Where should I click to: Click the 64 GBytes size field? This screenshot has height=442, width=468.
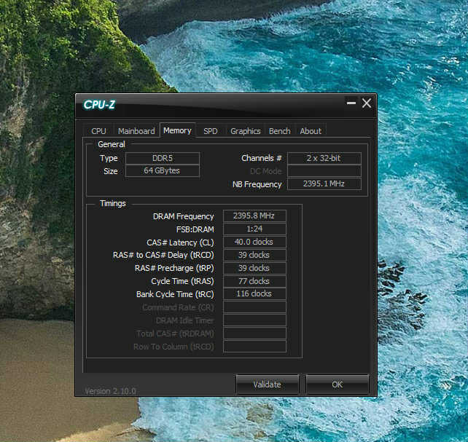pos(163,171)
